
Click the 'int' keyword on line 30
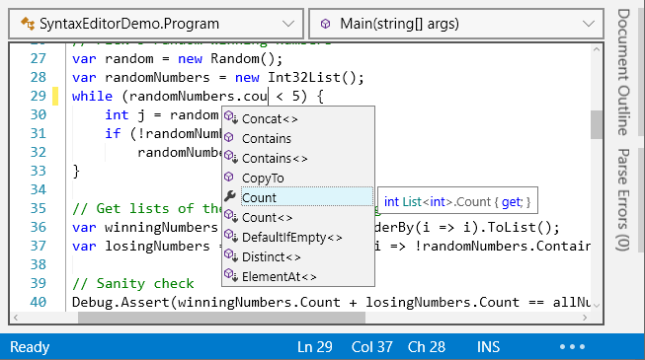tap(117, 115)
